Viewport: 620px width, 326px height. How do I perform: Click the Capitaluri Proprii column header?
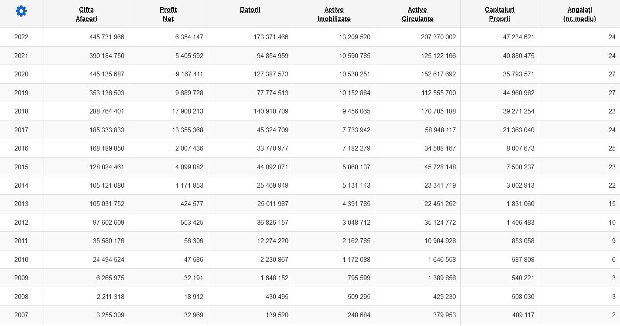pos(500,14)
